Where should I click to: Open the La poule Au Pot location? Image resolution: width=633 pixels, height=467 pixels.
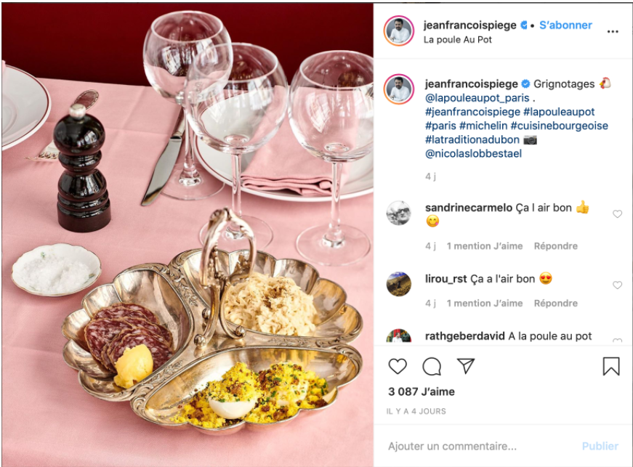[x=457, y=39]
